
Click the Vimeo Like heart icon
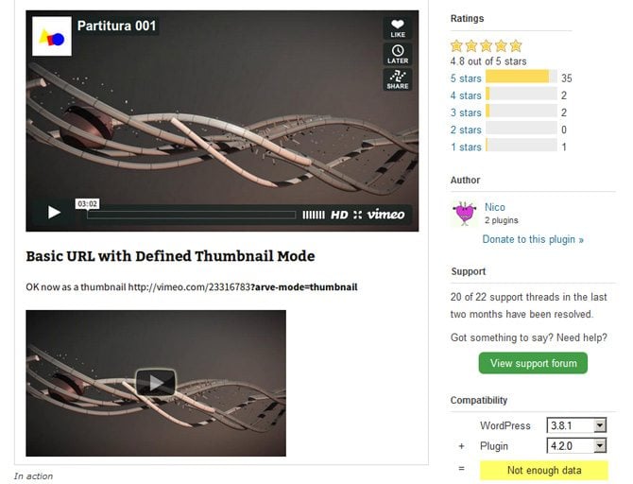tap(397, 28)
